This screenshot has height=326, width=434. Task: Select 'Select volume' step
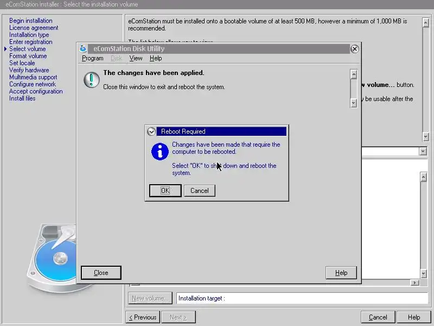tap(28, 49)
